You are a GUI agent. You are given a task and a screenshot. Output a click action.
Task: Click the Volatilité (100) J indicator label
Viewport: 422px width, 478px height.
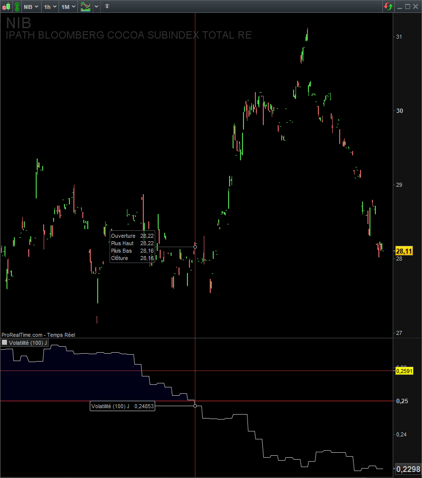click(x=28, y=343)
